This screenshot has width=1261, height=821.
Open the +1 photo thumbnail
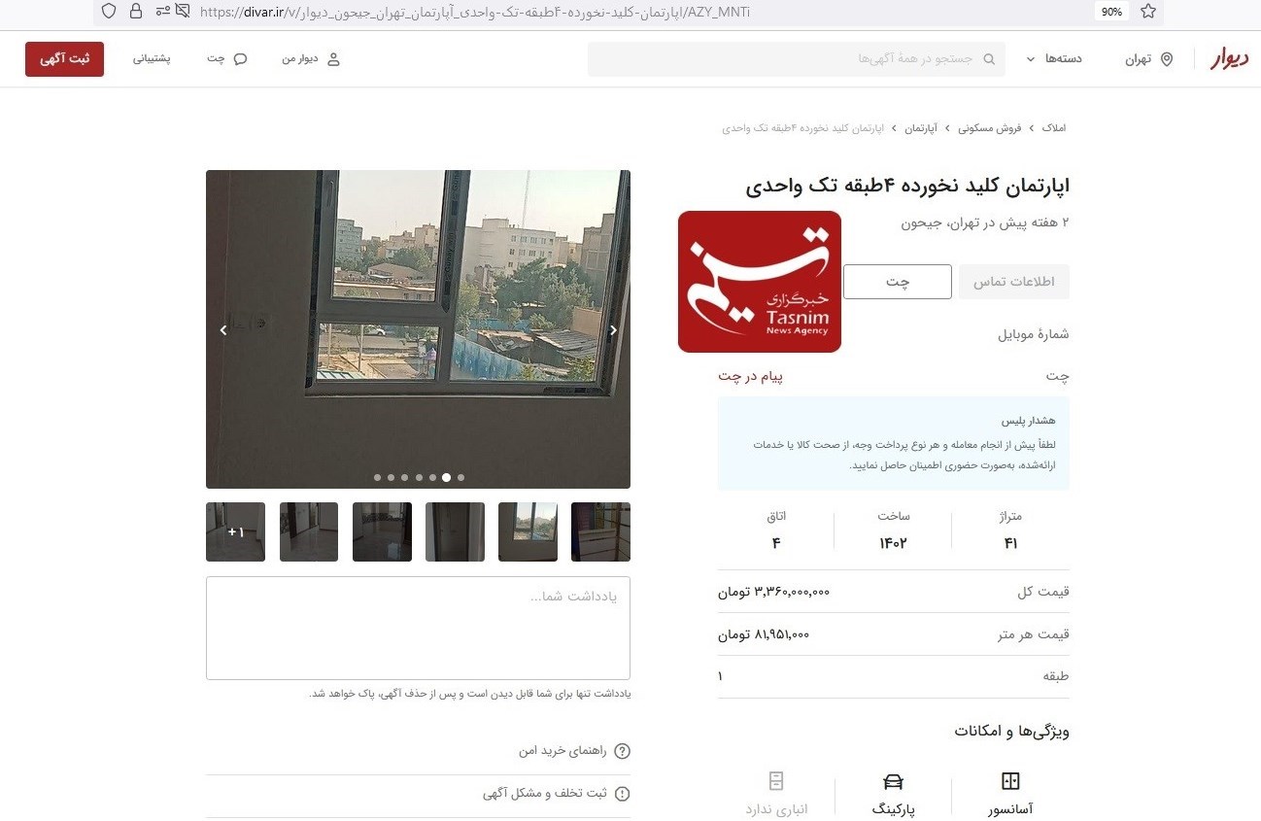click(x=235, y=531)
